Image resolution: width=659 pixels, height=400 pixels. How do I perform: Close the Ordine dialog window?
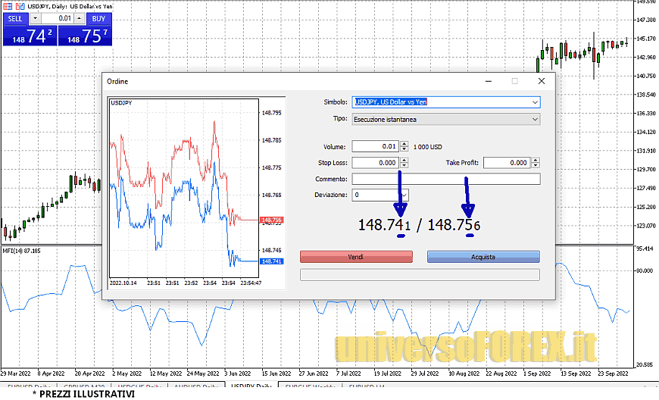[541, 80]
